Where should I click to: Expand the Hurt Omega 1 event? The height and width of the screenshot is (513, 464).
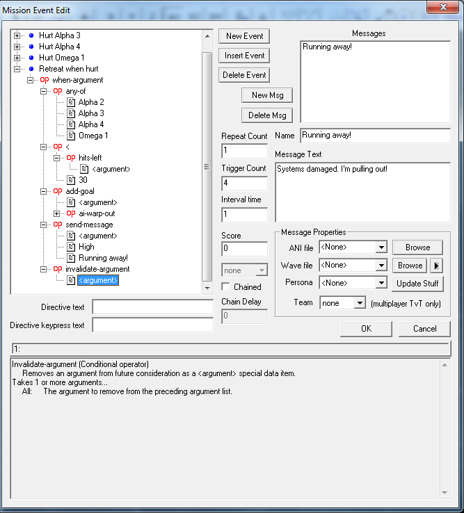17,58
